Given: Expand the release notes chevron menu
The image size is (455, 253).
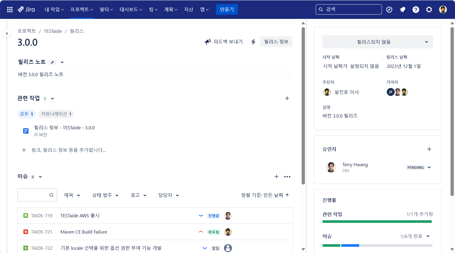Looking at the screenshot, I should click(62, 62).
